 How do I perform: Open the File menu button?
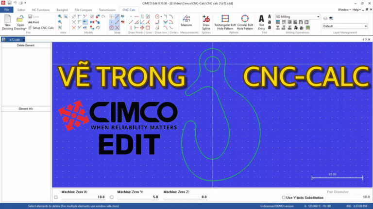[6, 9]
